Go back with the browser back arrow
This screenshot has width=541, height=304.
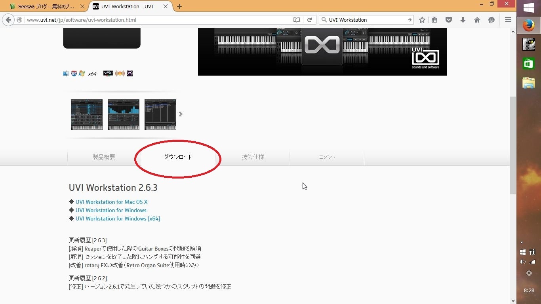click(8, 20)
